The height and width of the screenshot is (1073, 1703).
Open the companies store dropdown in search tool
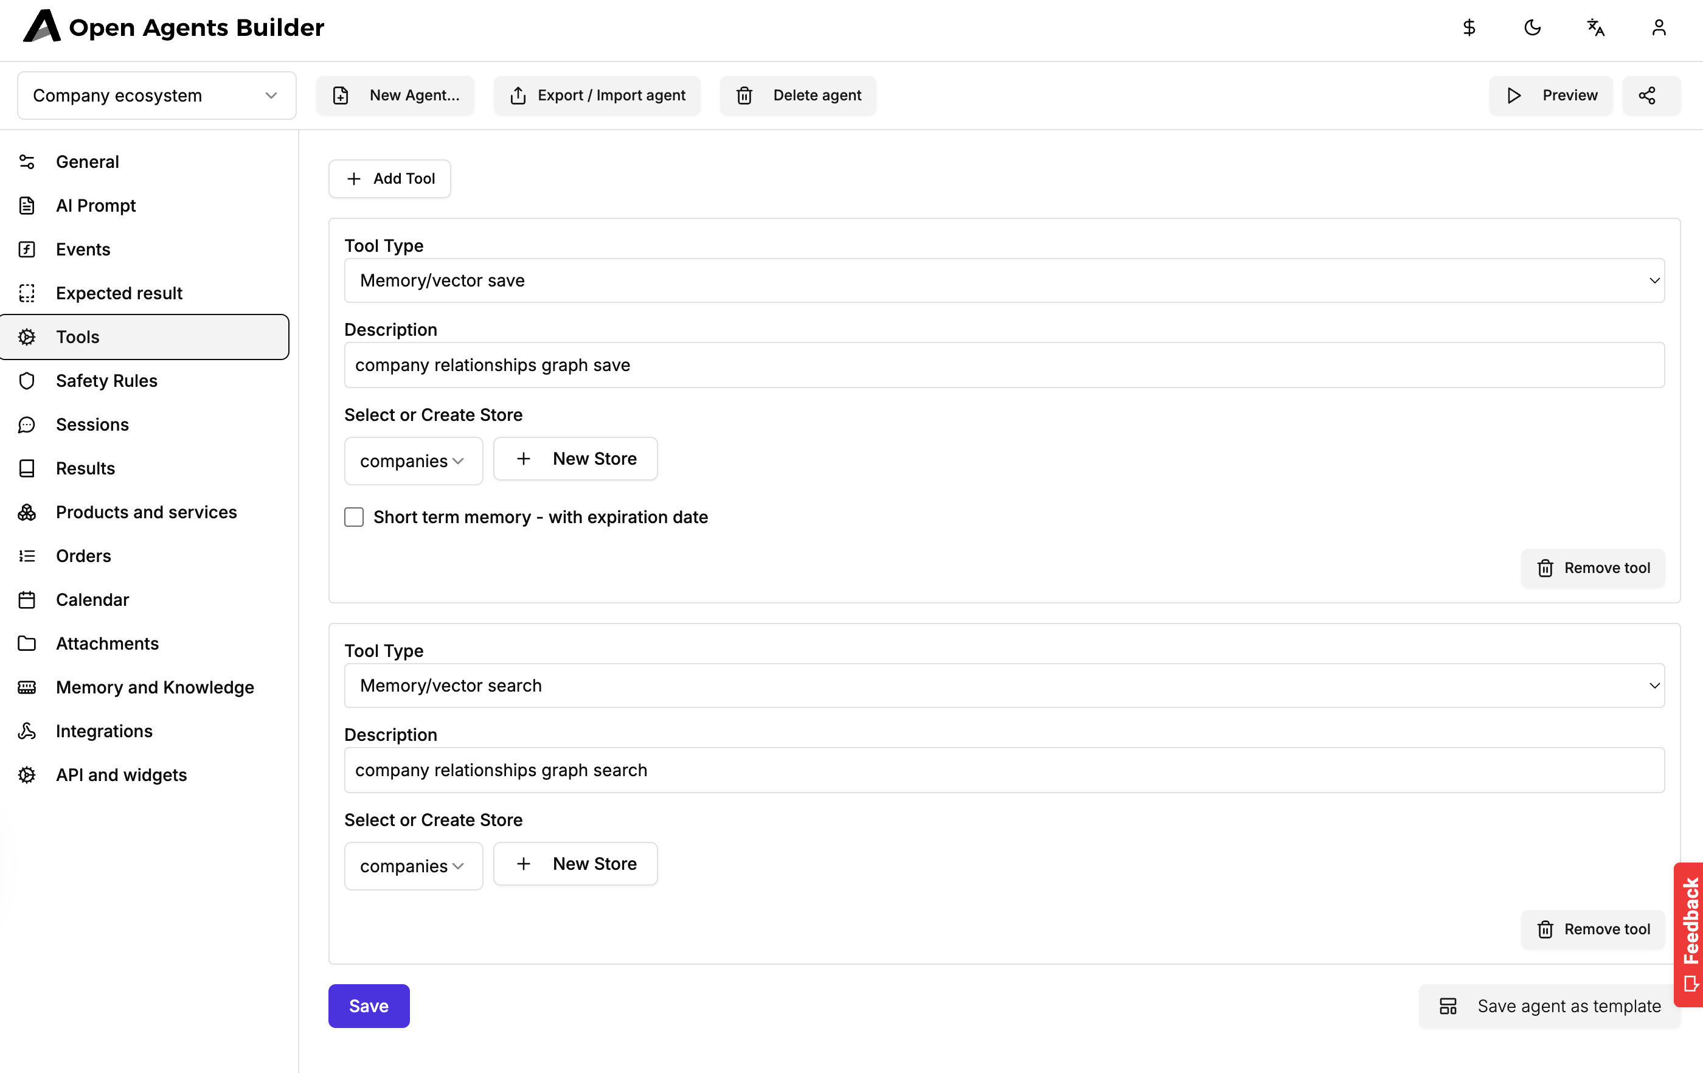(414, 866)
